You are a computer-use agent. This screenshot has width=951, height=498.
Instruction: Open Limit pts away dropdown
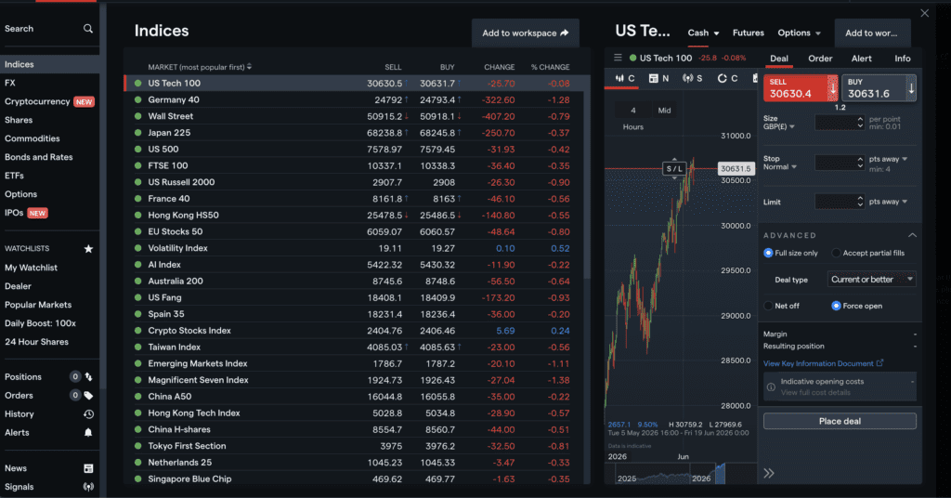pos(888,202)
